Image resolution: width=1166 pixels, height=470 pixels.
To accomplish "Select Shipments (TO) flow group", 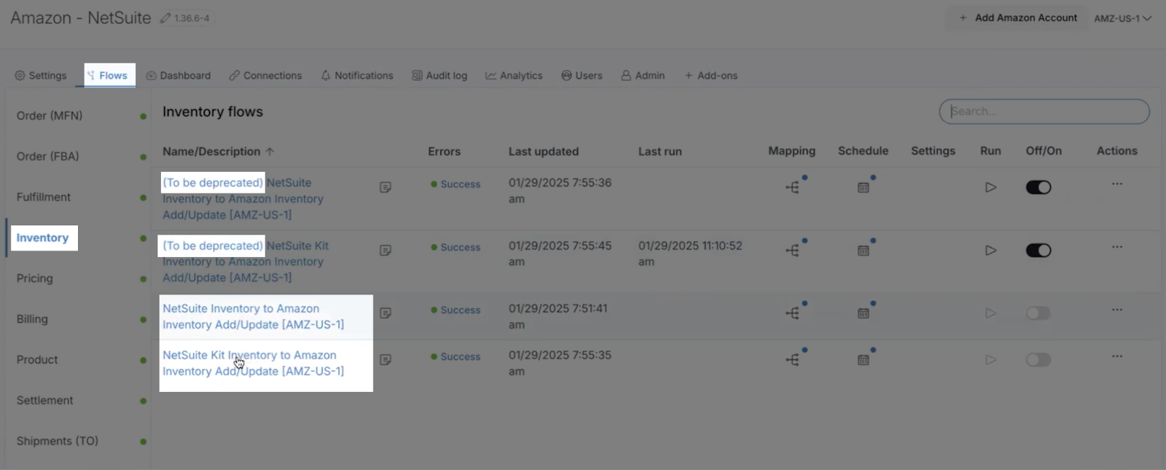I will click(x=58, y=441).
